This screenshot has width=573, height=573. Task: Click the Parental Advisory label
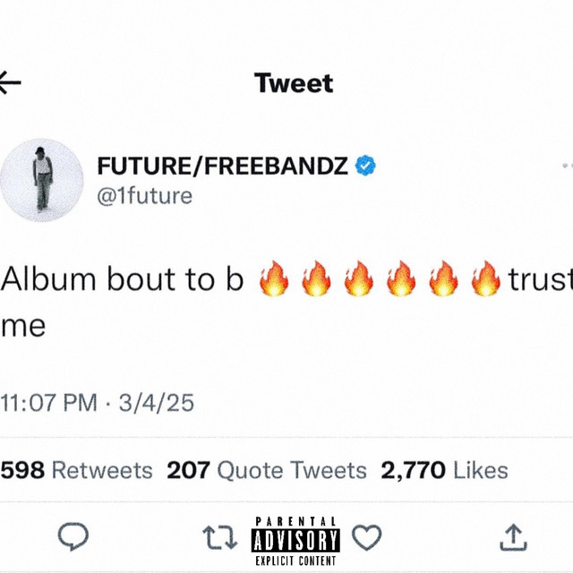click(x=295, y=541)
